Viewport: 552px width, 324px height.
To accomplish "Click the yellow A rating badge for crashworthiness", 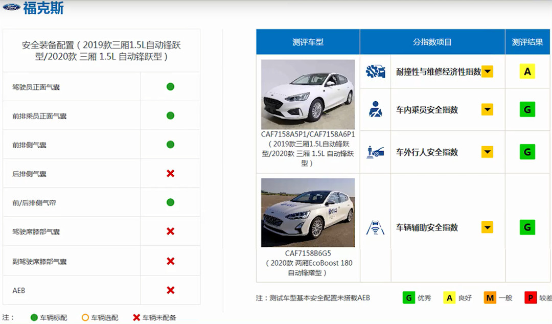I will 527,72.
